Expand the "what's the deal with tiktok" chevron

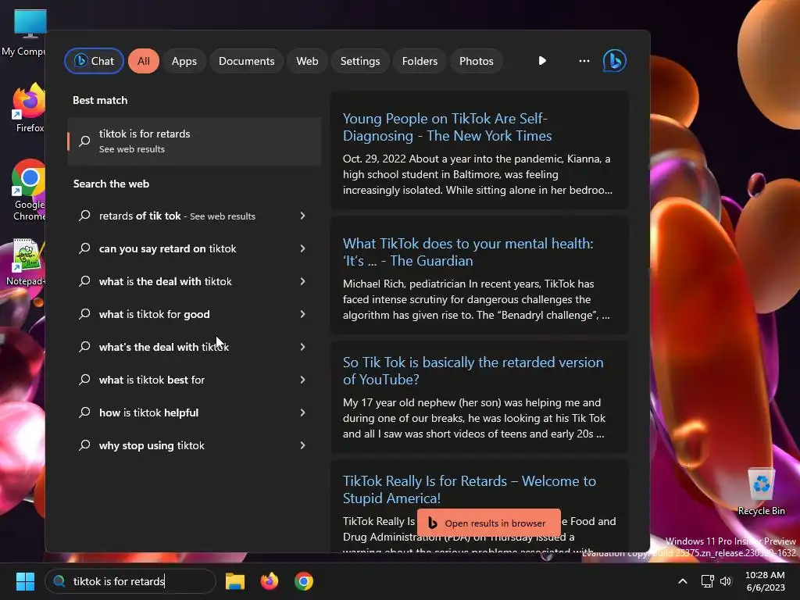point(302,347)
